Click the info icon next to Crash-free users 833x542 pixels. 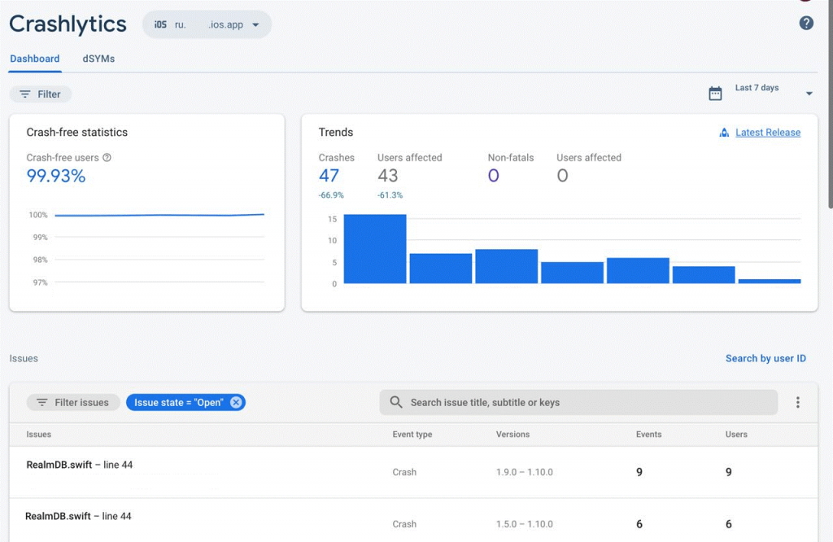tap(107, 157)
